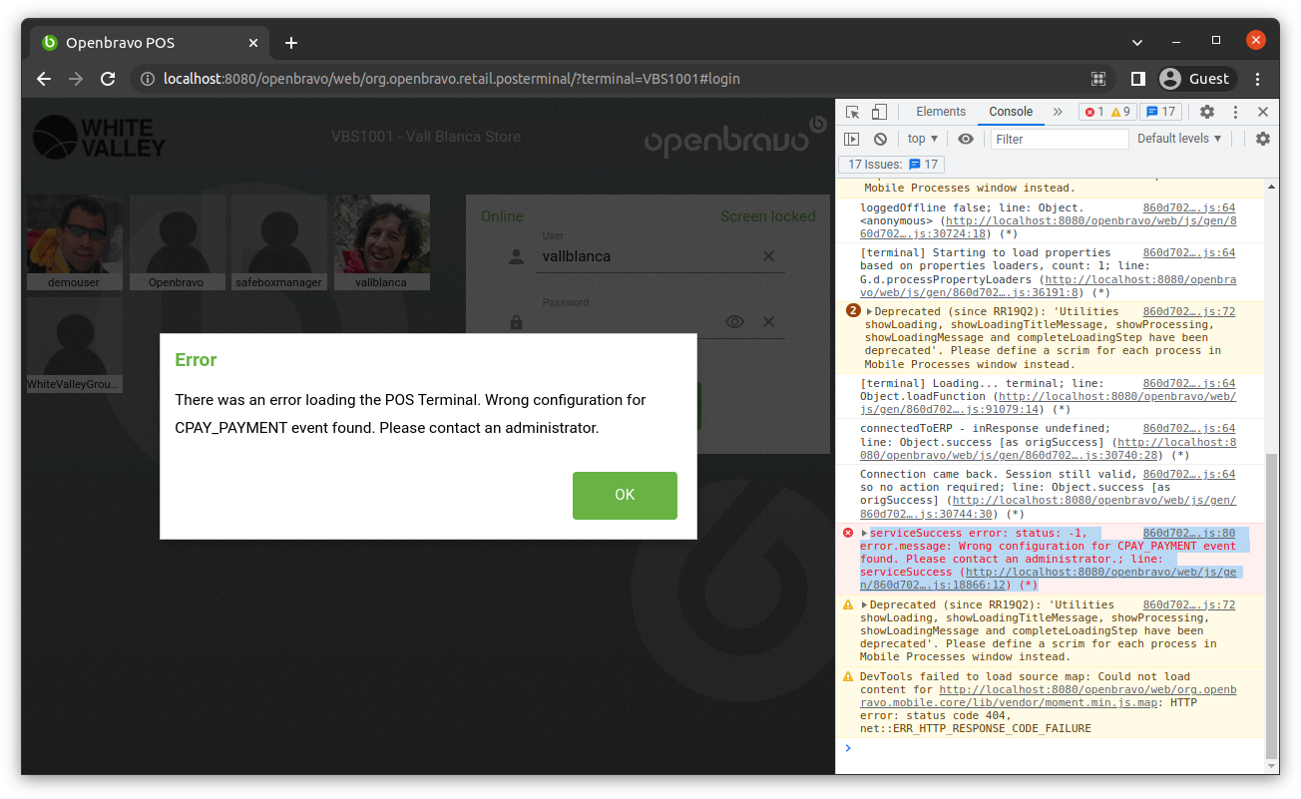Open the 17 Issues button
Image resolution: width=1301 pixels, height=799 pixels.
point(892,165)
